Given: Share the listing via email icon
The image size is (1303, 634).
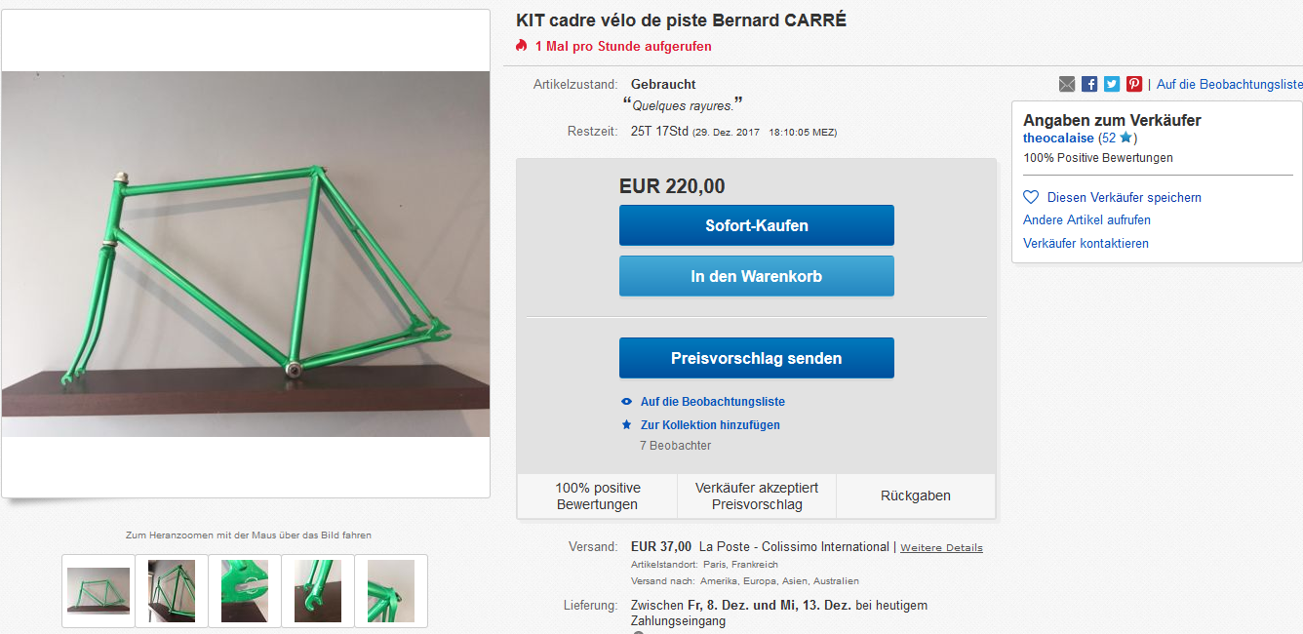Looking at the screenshot, I should click(x=1067, y=85).
